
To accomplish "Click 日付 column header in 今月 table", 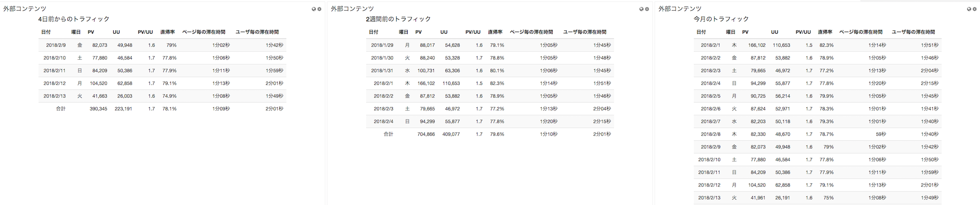I will pos(701,32).
